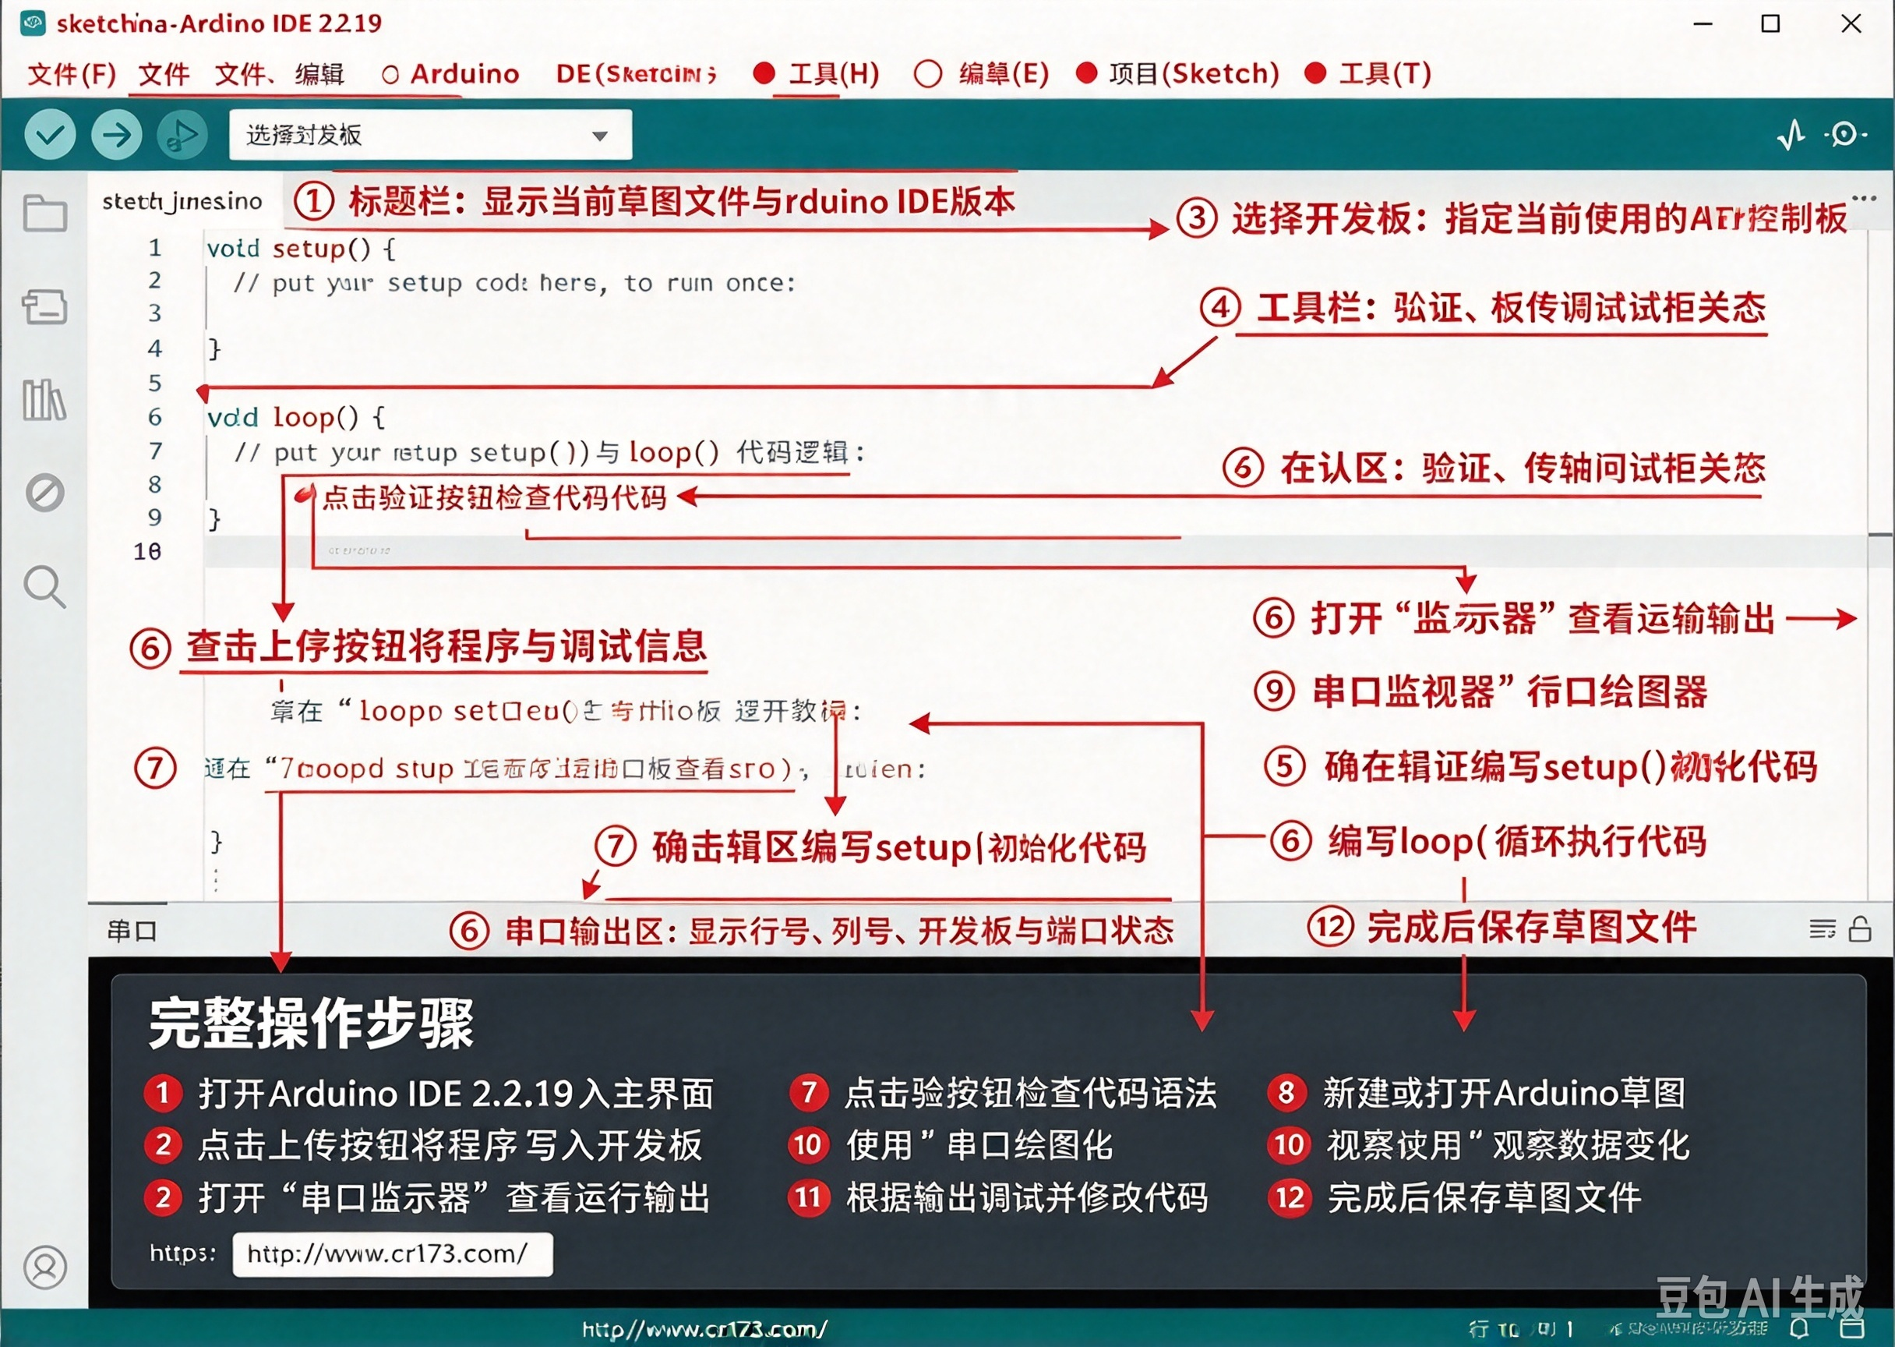Click the 行 10 cursor position in status bar

(x=1521, y=1330)
